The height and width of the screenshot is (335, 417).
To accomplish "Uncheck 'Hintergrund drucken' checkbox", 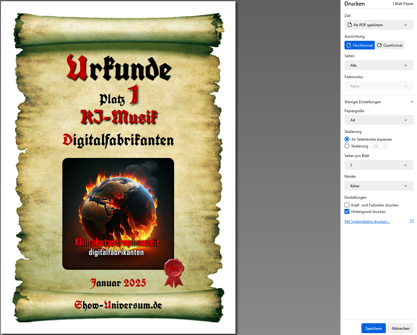I will click(x=347, y=211).
